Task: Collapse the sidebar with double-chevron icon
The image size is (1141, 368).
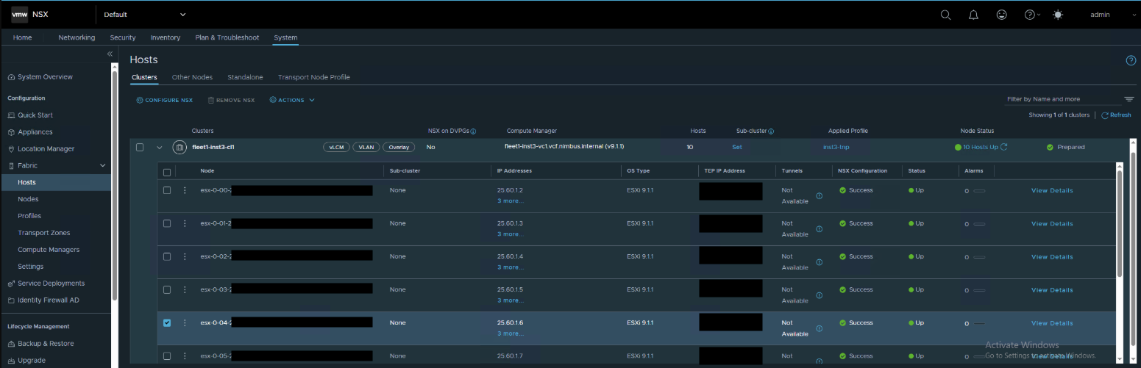Action: (x=110, y=54)
